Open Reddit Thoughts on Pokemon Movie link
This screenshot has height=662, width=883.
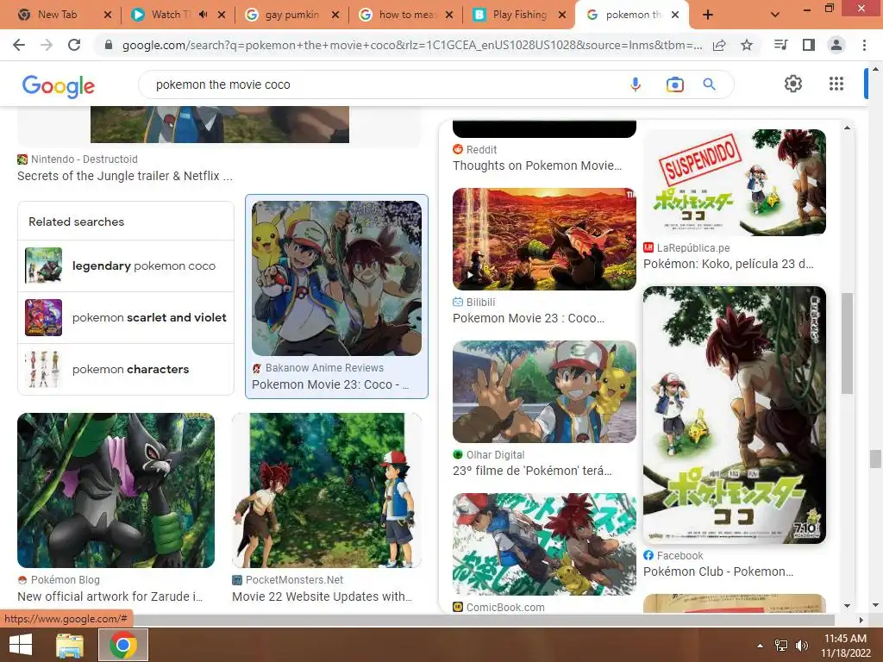pyautogui.click(x=537, y=165)
